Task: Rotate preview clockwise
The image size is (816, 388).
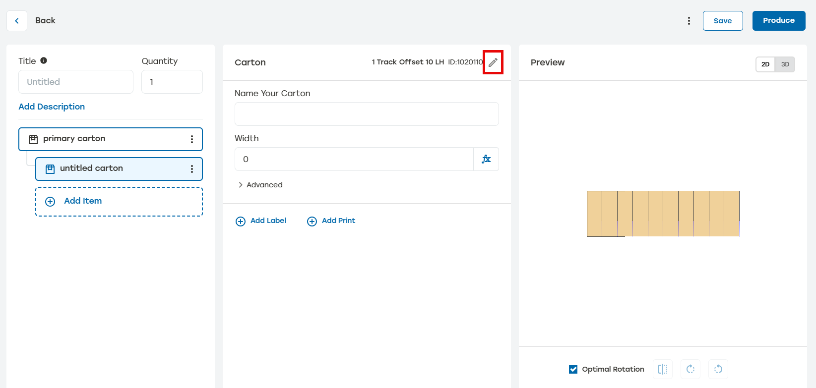Action: pos(690,369)
